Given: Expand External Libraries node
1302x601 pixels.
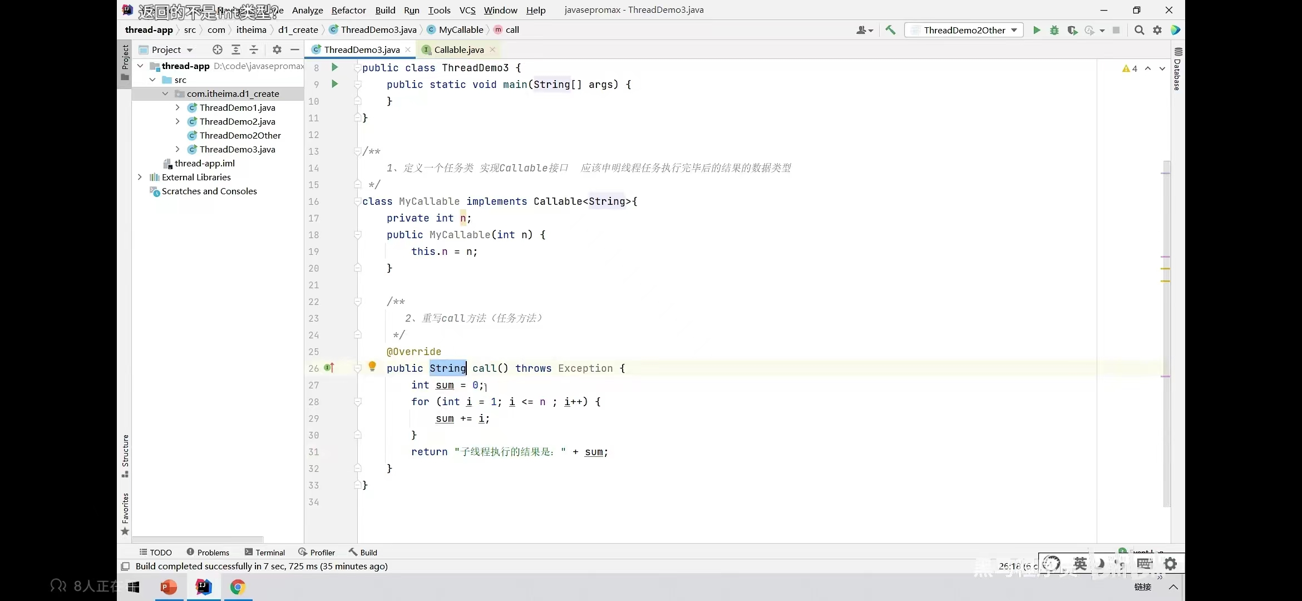Looking at the screenshot, I should coord(140,177).
